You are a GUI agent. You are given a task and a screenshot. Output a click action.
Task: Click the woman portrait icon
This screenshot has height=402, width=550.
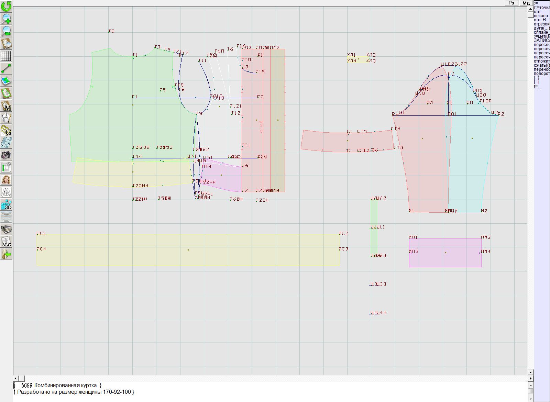click(6, 180)
